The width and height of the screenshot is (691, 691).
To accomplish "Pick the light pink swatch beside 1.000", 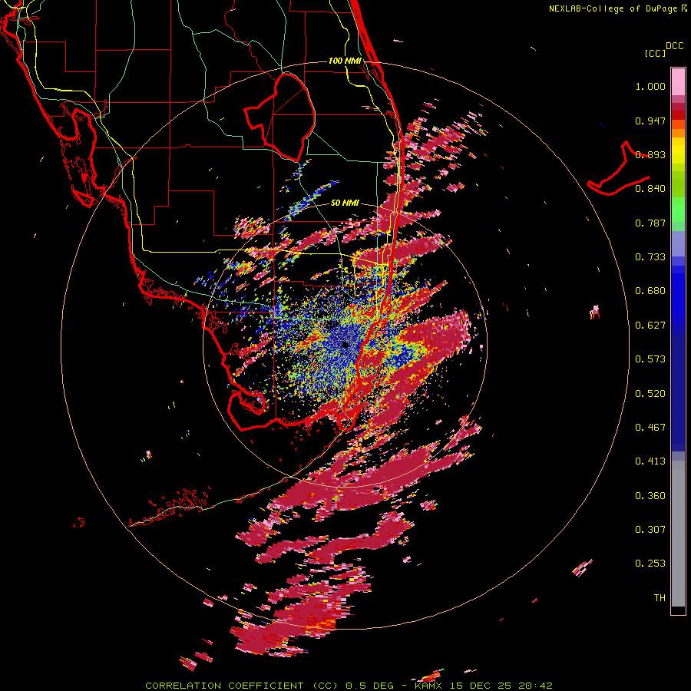I will point(678,82).
